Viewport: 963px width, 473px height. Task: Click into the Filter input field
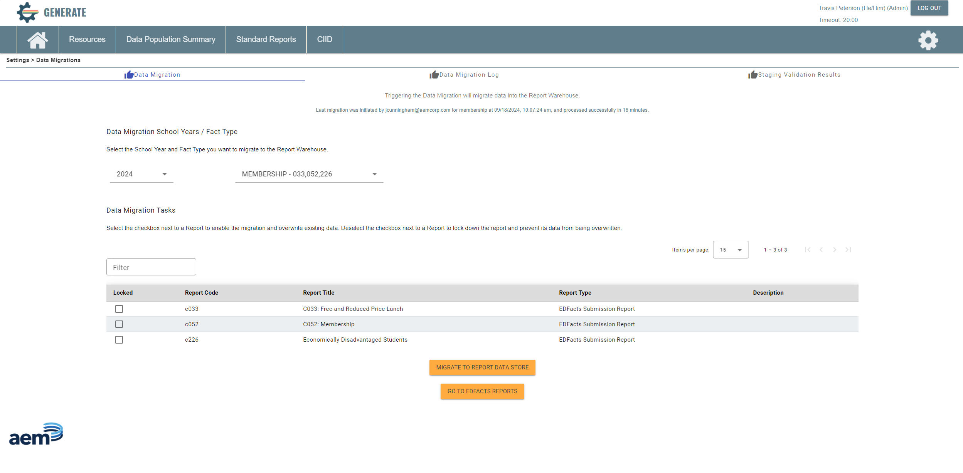[151, 267]
